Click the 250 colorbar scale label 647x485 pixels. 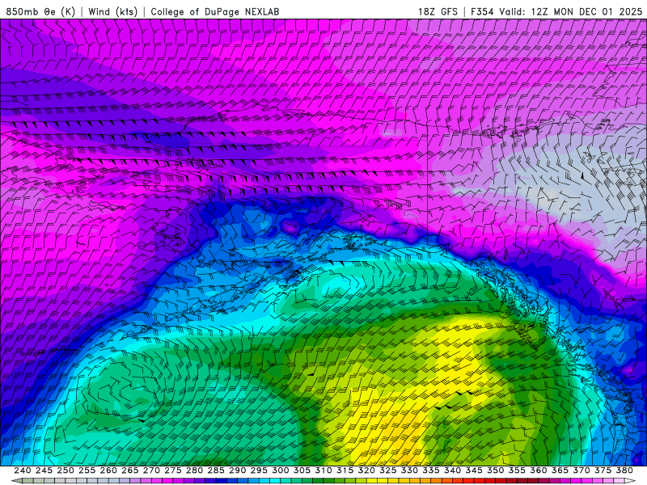(66, 470)
